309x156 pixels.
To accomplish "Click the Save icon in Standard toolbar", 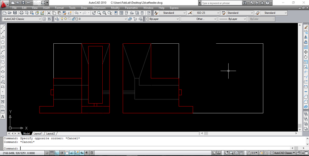I will coord(15,13).
